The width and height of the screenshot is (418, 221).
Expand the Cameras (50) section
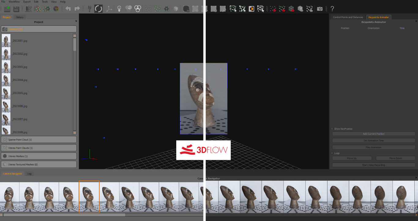(x=39, y=29)
